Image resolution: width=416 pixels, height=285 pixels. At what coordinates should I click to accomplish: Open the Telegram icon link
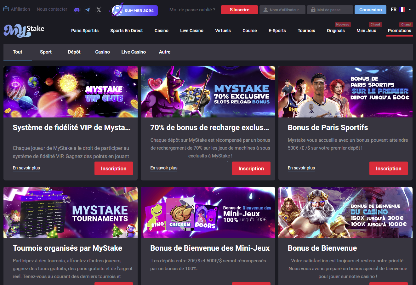click(88, 10)
